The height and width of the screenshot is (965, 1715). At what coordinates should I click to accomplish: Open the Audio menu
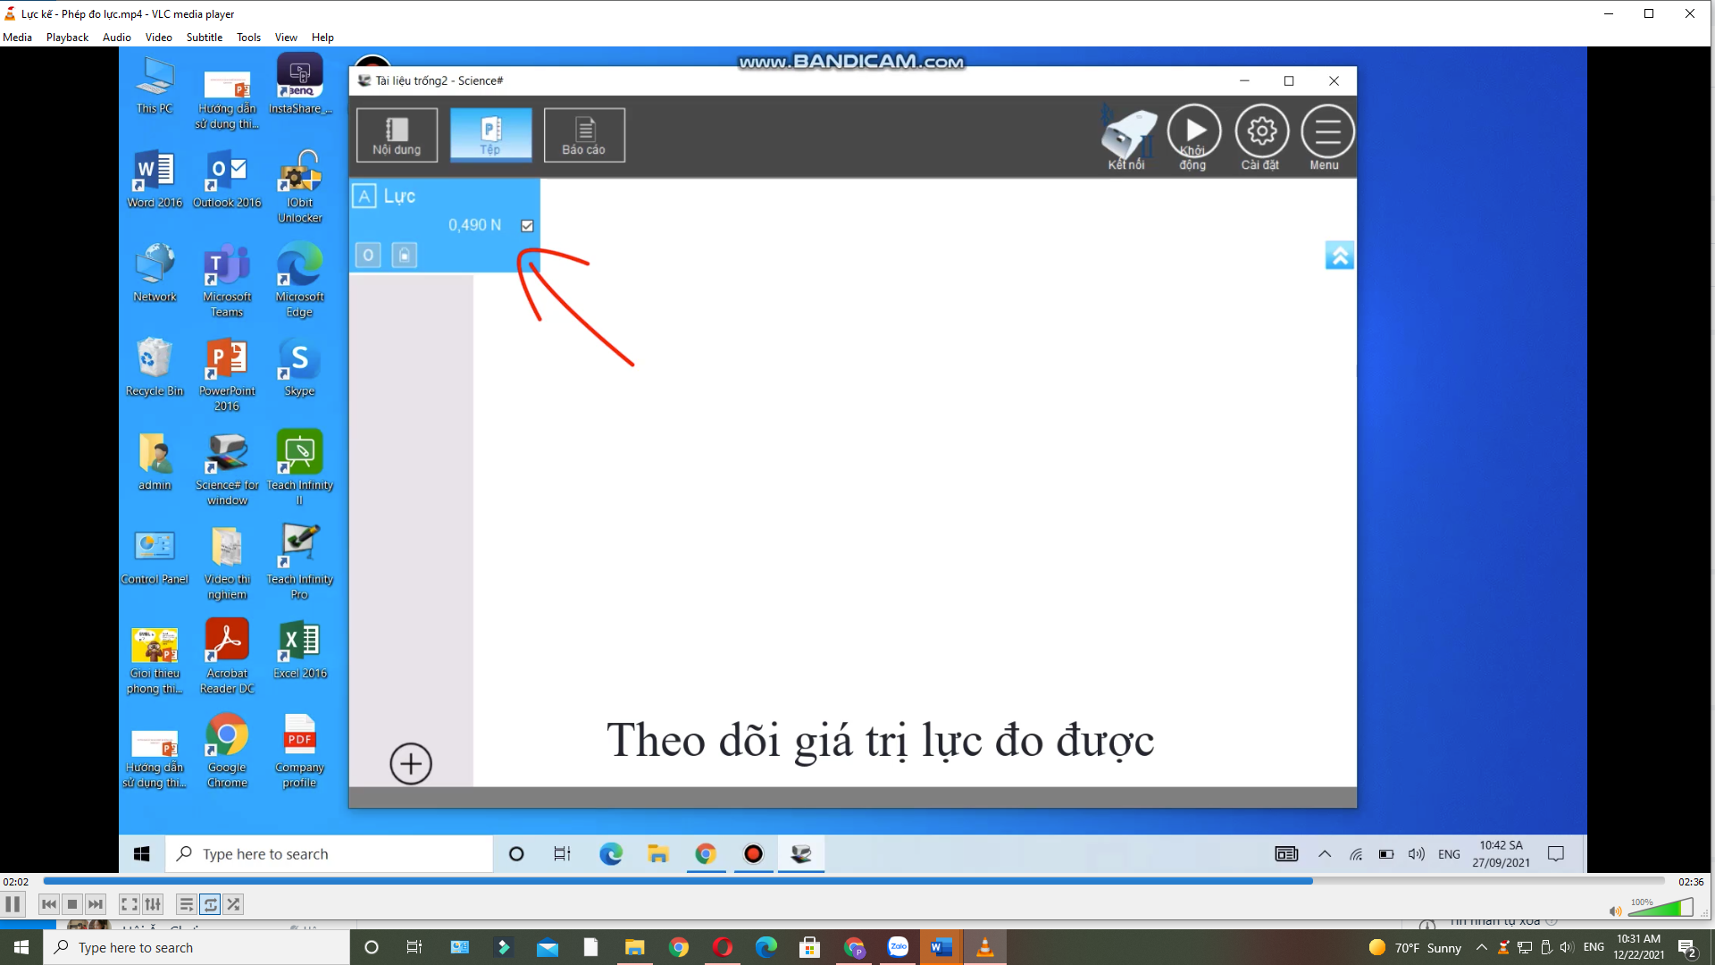(117, 38)
